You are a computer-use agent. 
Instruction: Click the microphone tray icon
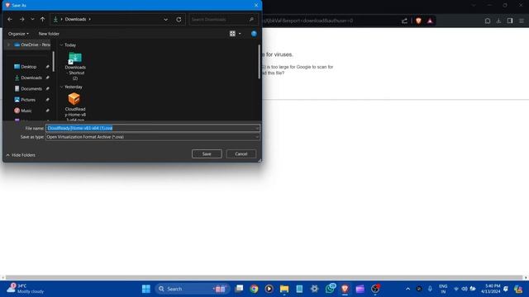(430, 289)
